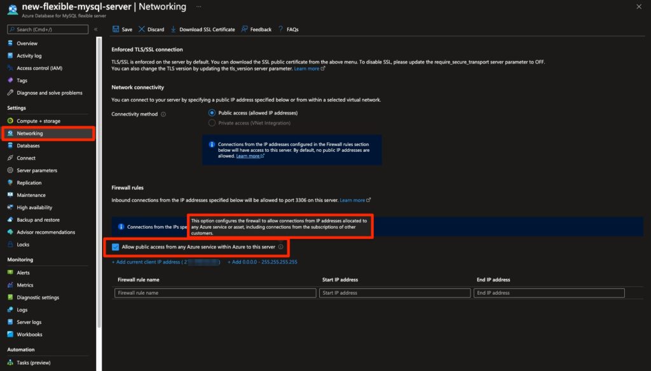Click the Feedback label in the toolbar
Screen dimensions: 651x371
261,29
